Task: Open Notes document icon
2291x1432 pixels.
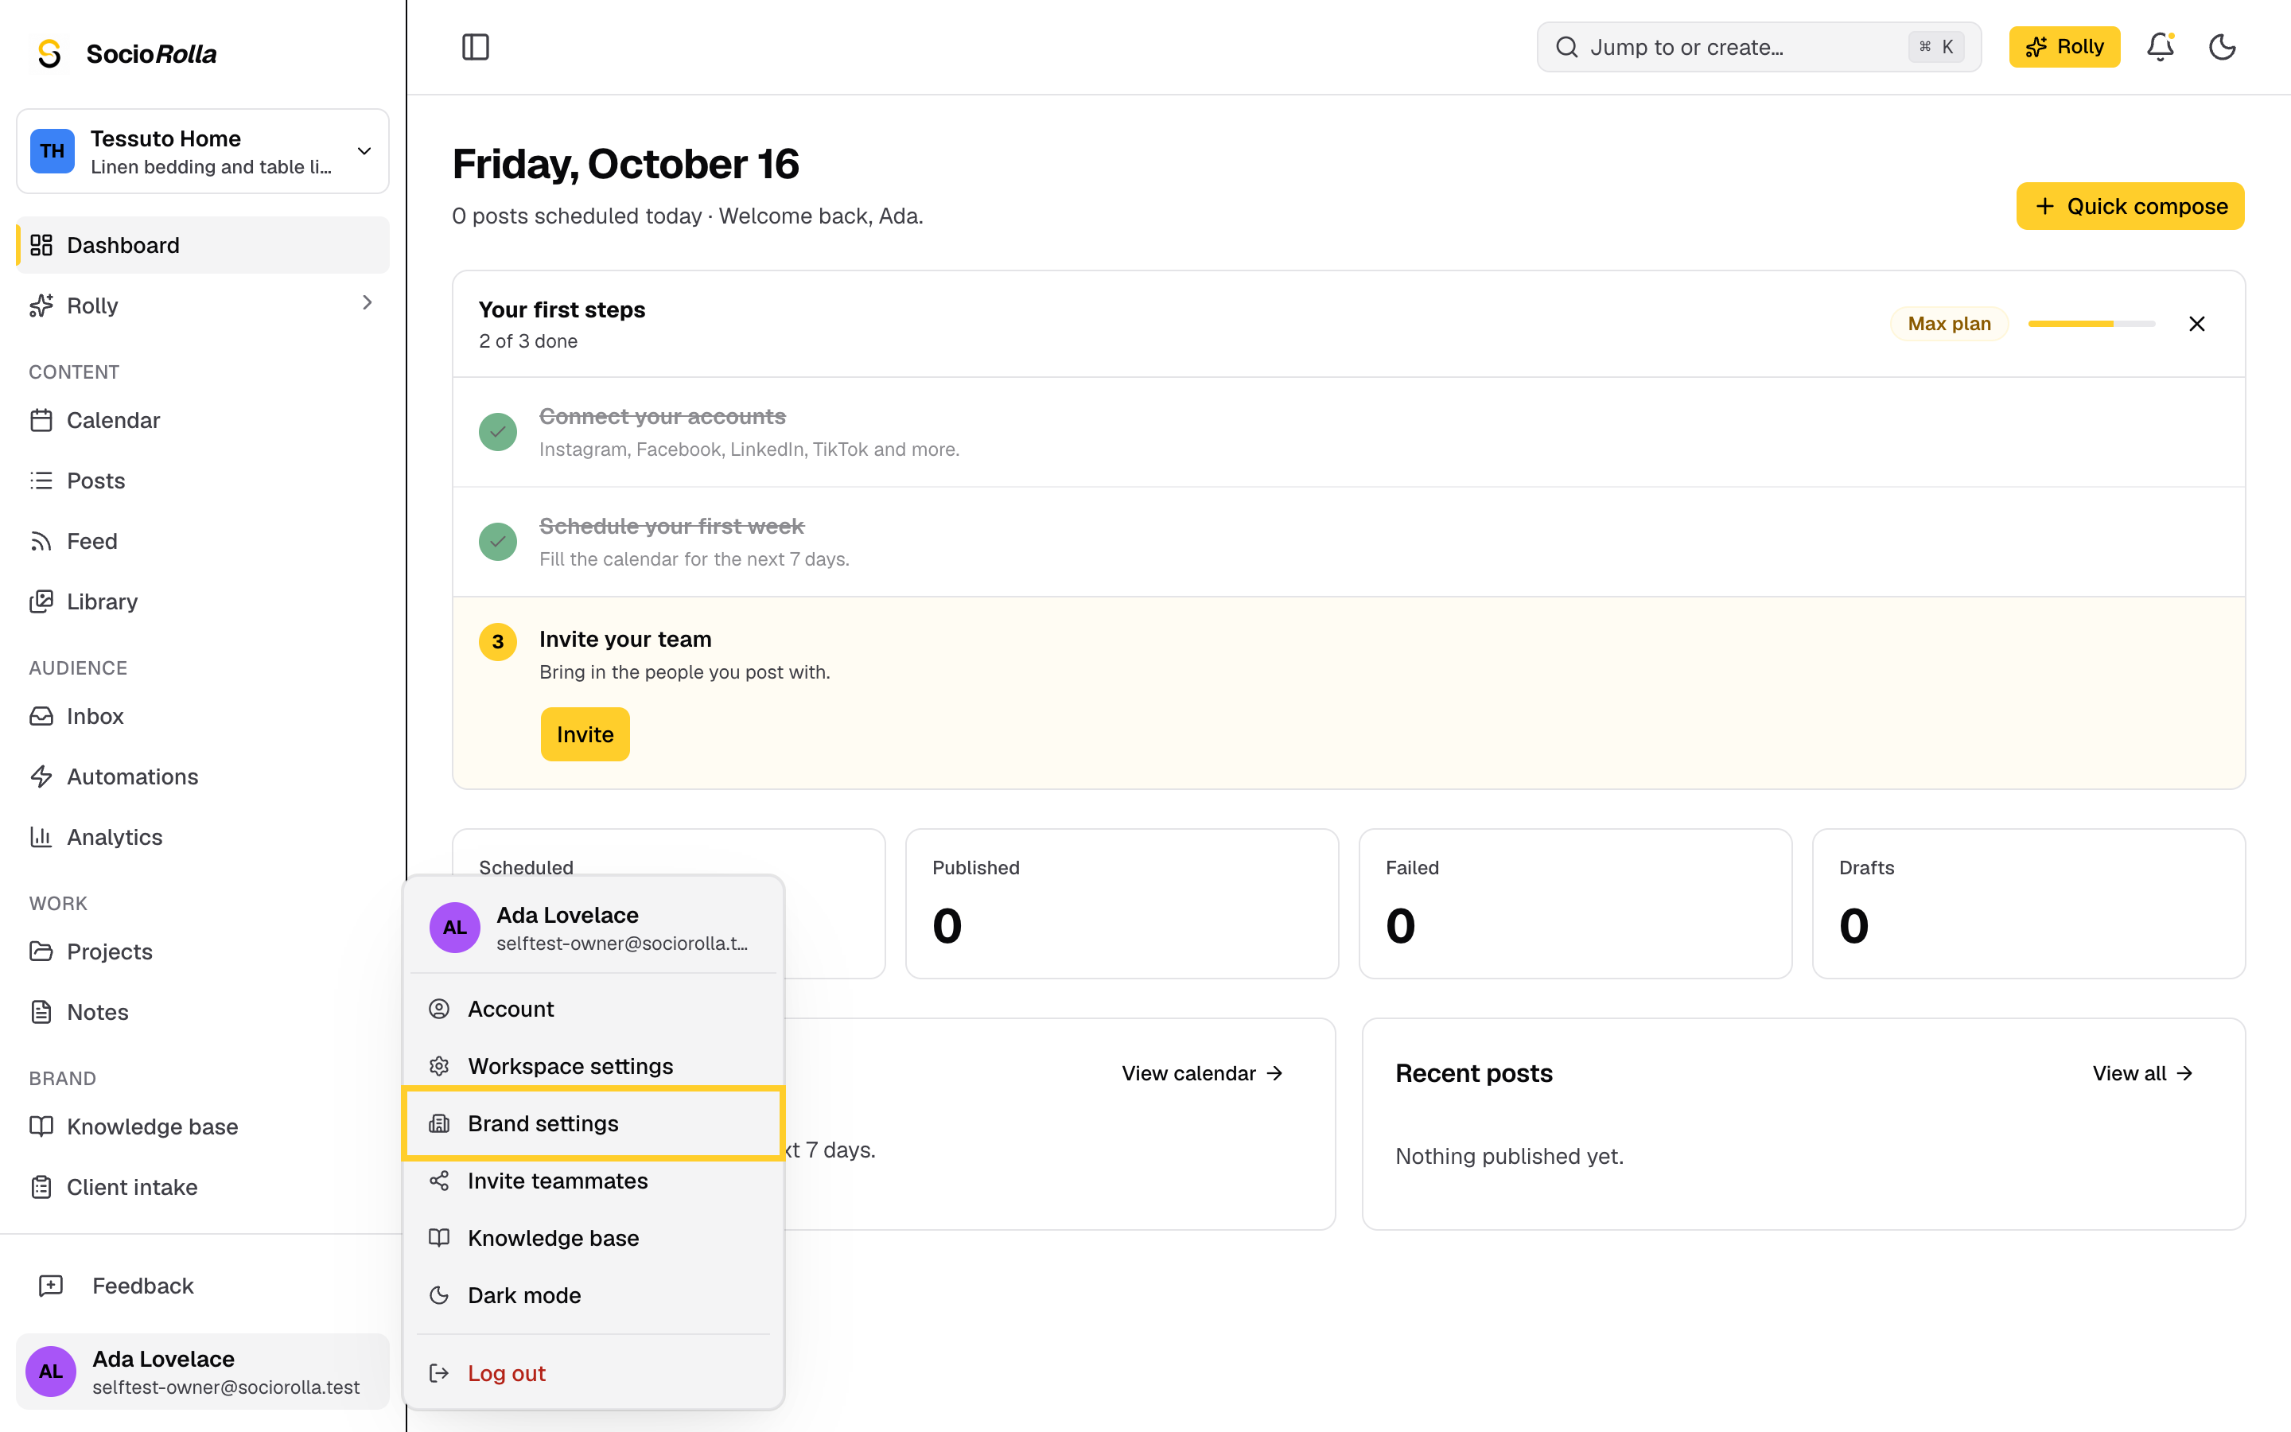Action: tap(41, 1013)
